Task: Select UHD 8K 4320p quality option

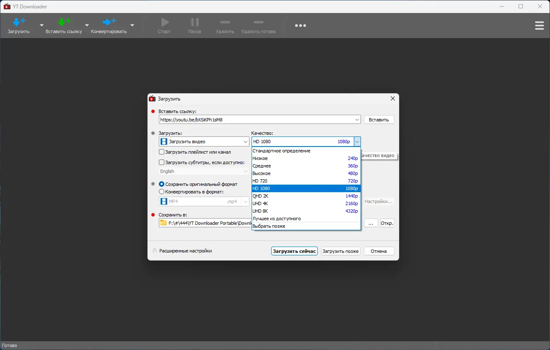Action: pos(306,211)
